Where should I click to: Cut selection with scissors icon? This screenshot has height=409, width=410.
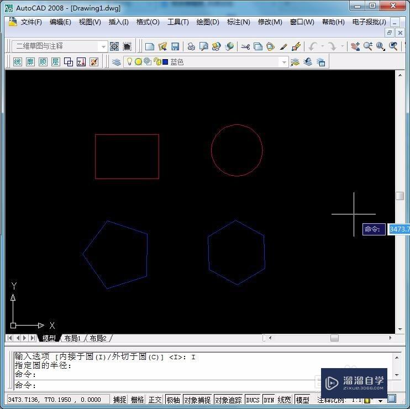pyautogui.click(x=245, y=46)
